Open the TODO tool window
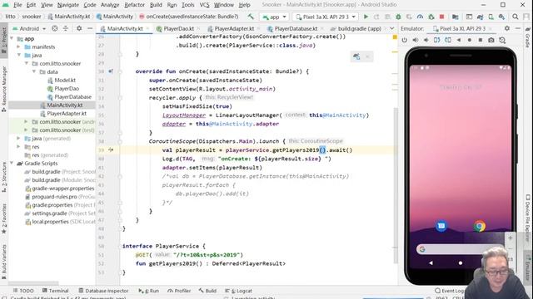533x299 pixels. pyautogui.click(x=23, y=291)
